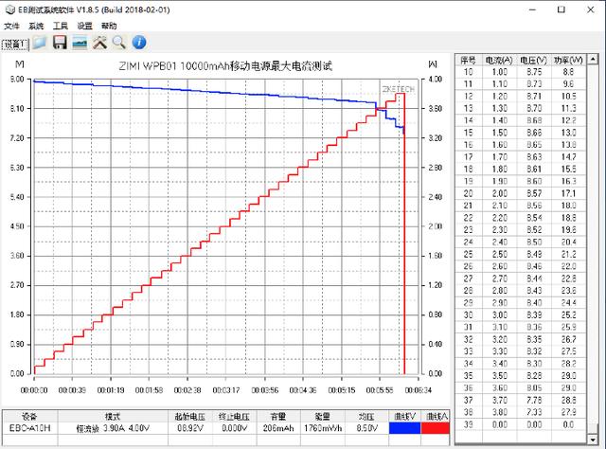Click the save chart image icon
This screenshot has width=606, height=449.
[x=80, y=43]
